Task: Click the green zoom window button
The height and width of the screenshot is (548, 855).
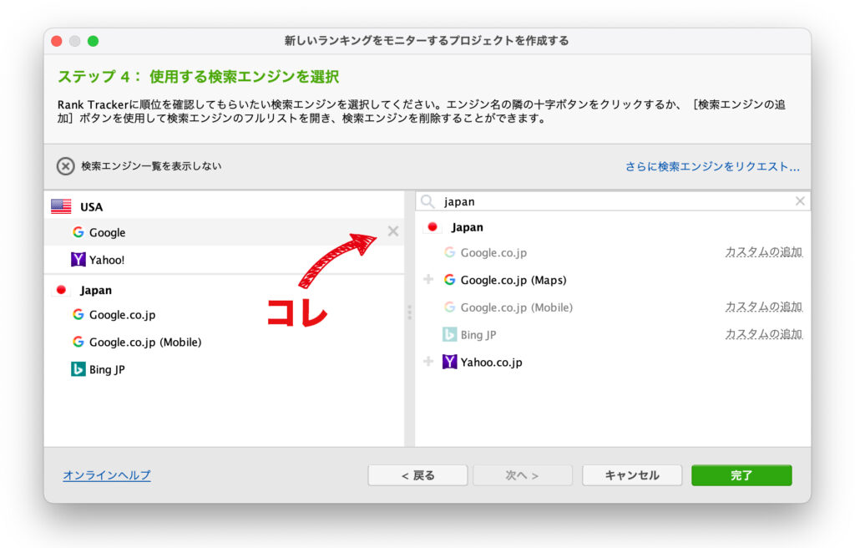Action: (x=94, y=41)
